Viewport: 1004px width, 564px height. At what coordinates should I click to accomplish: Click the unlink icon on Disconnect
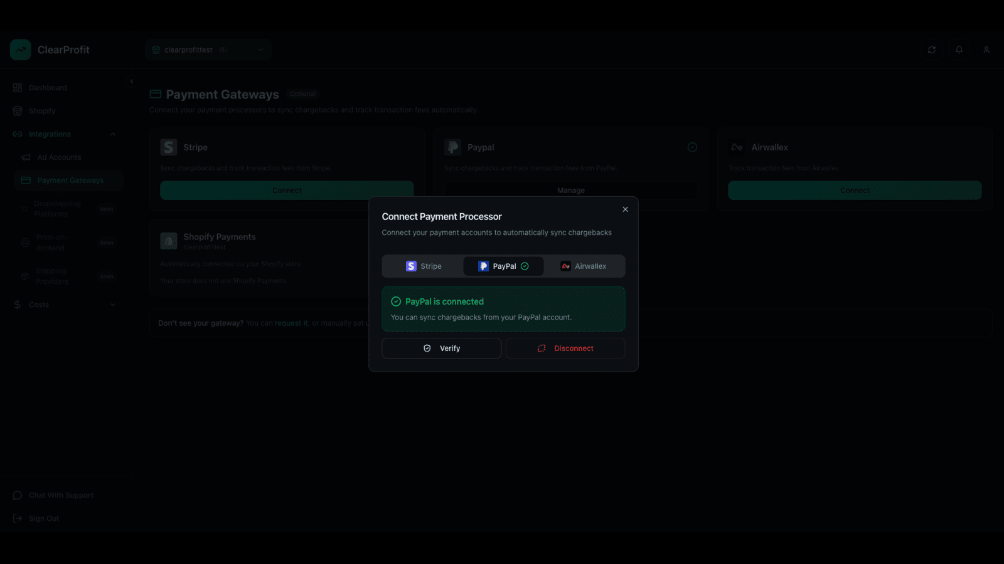pyautogui.click(x=542, y=348)
